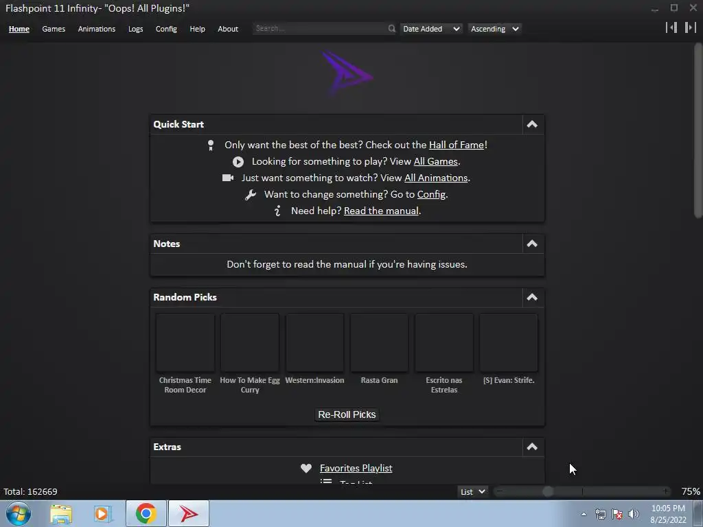Click the wrench icon beside the Config line
This screenshot has width=703, height=527.
(x=251, y=194)
